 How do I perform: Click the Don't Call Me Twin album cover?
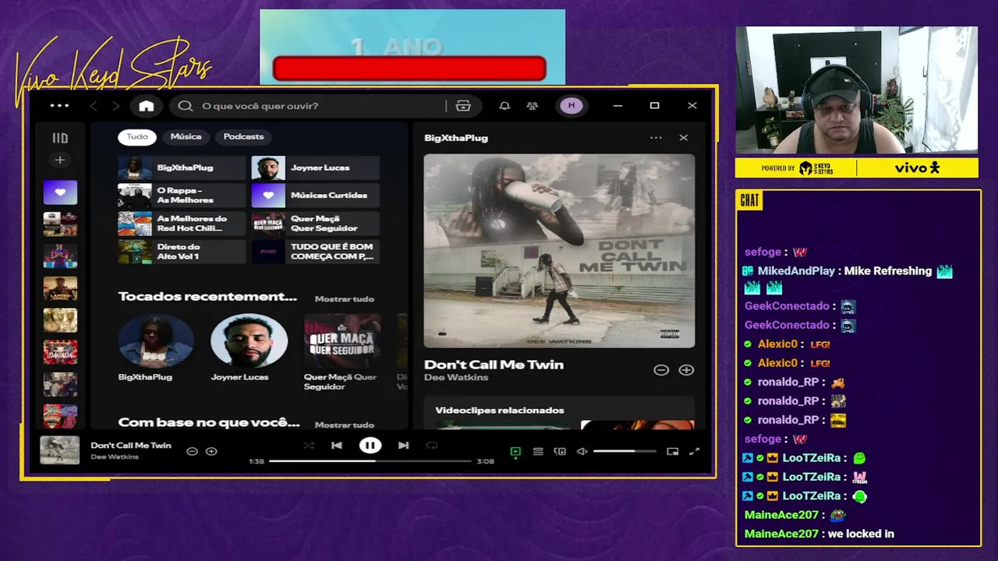559,251
